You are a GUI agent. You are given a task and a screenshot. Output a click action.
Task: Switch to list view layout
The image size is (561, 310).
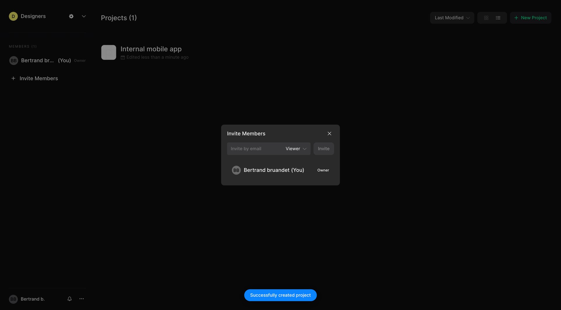coord(498,18)
